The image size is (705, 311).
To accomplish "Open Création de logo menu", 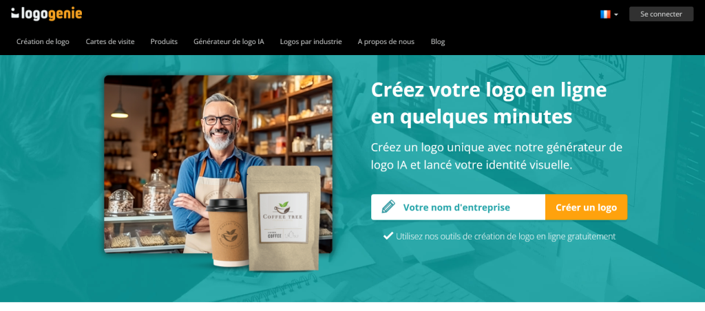I will click(43, 42).
